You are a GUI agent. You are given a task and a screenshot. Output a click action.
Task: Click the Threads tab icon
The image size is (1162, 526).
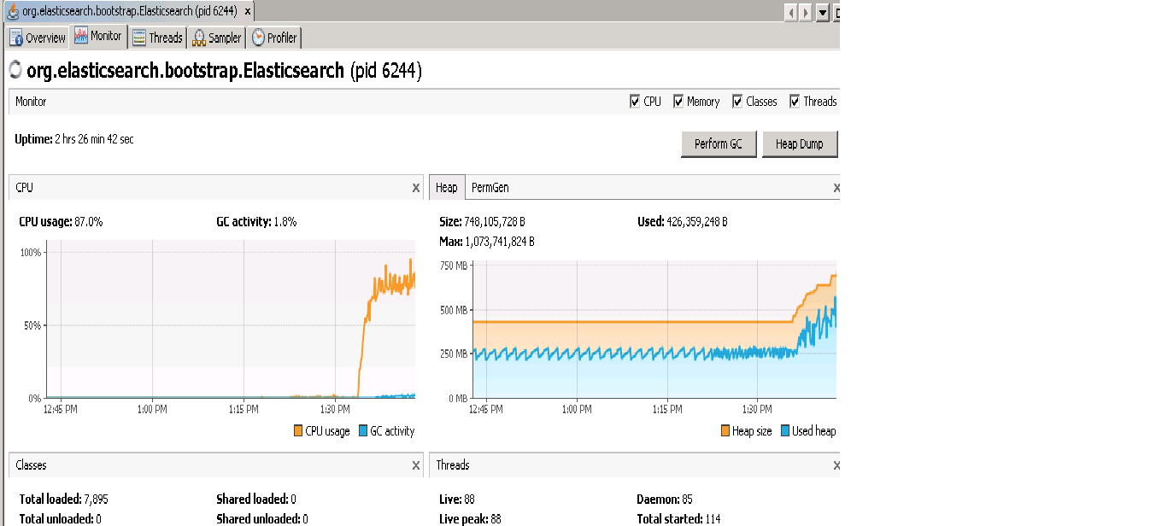(139, 38)
